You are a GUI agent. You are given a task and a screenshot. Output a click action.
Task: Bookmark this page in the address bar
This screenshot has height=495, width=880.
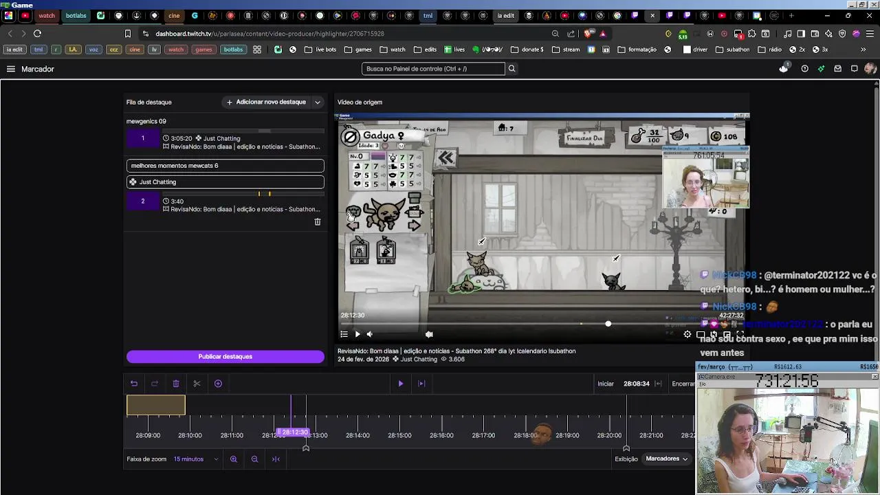pos(128,34)
